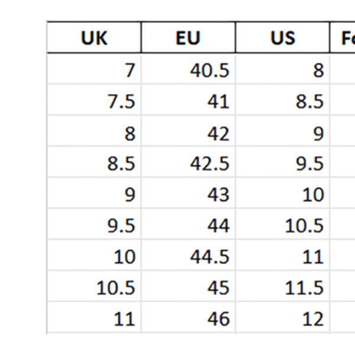Click the US 9.5 cell
The height and width of the screenshot is (355, 355).
(282, 164)
